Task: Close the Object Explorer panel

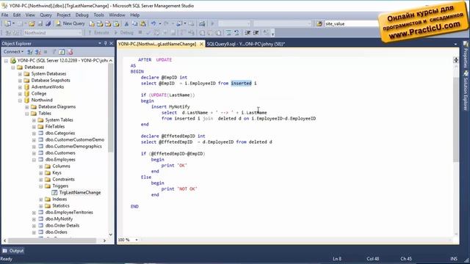Action: pyautogui.click(x=111, y=43)
